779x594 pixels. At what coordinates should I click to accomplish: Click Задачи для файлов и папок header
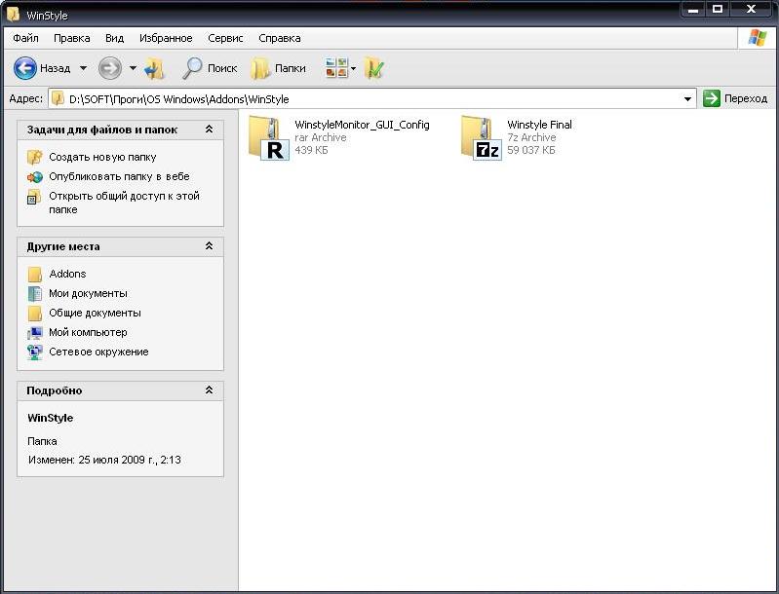point(102,130)
